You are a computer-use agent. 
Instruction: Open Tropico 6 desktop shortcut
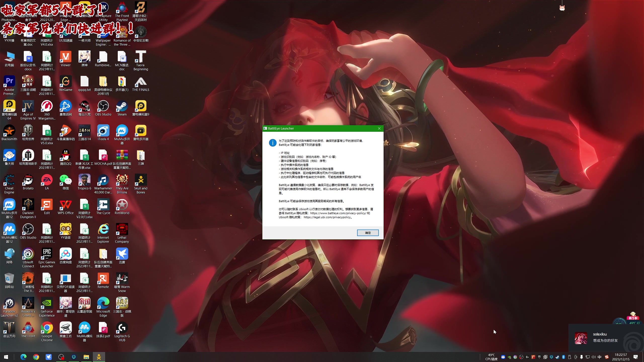coord(84,182)
